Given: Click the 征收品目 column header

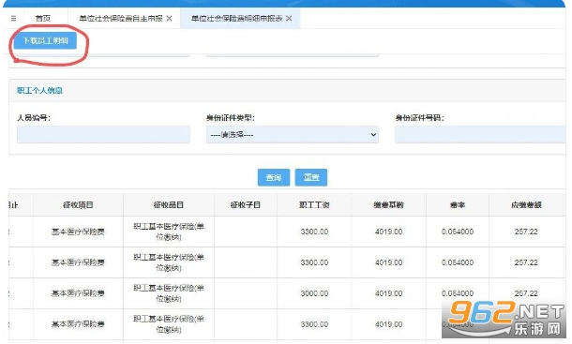Looking at the screenshot, I should pos(169,205).
